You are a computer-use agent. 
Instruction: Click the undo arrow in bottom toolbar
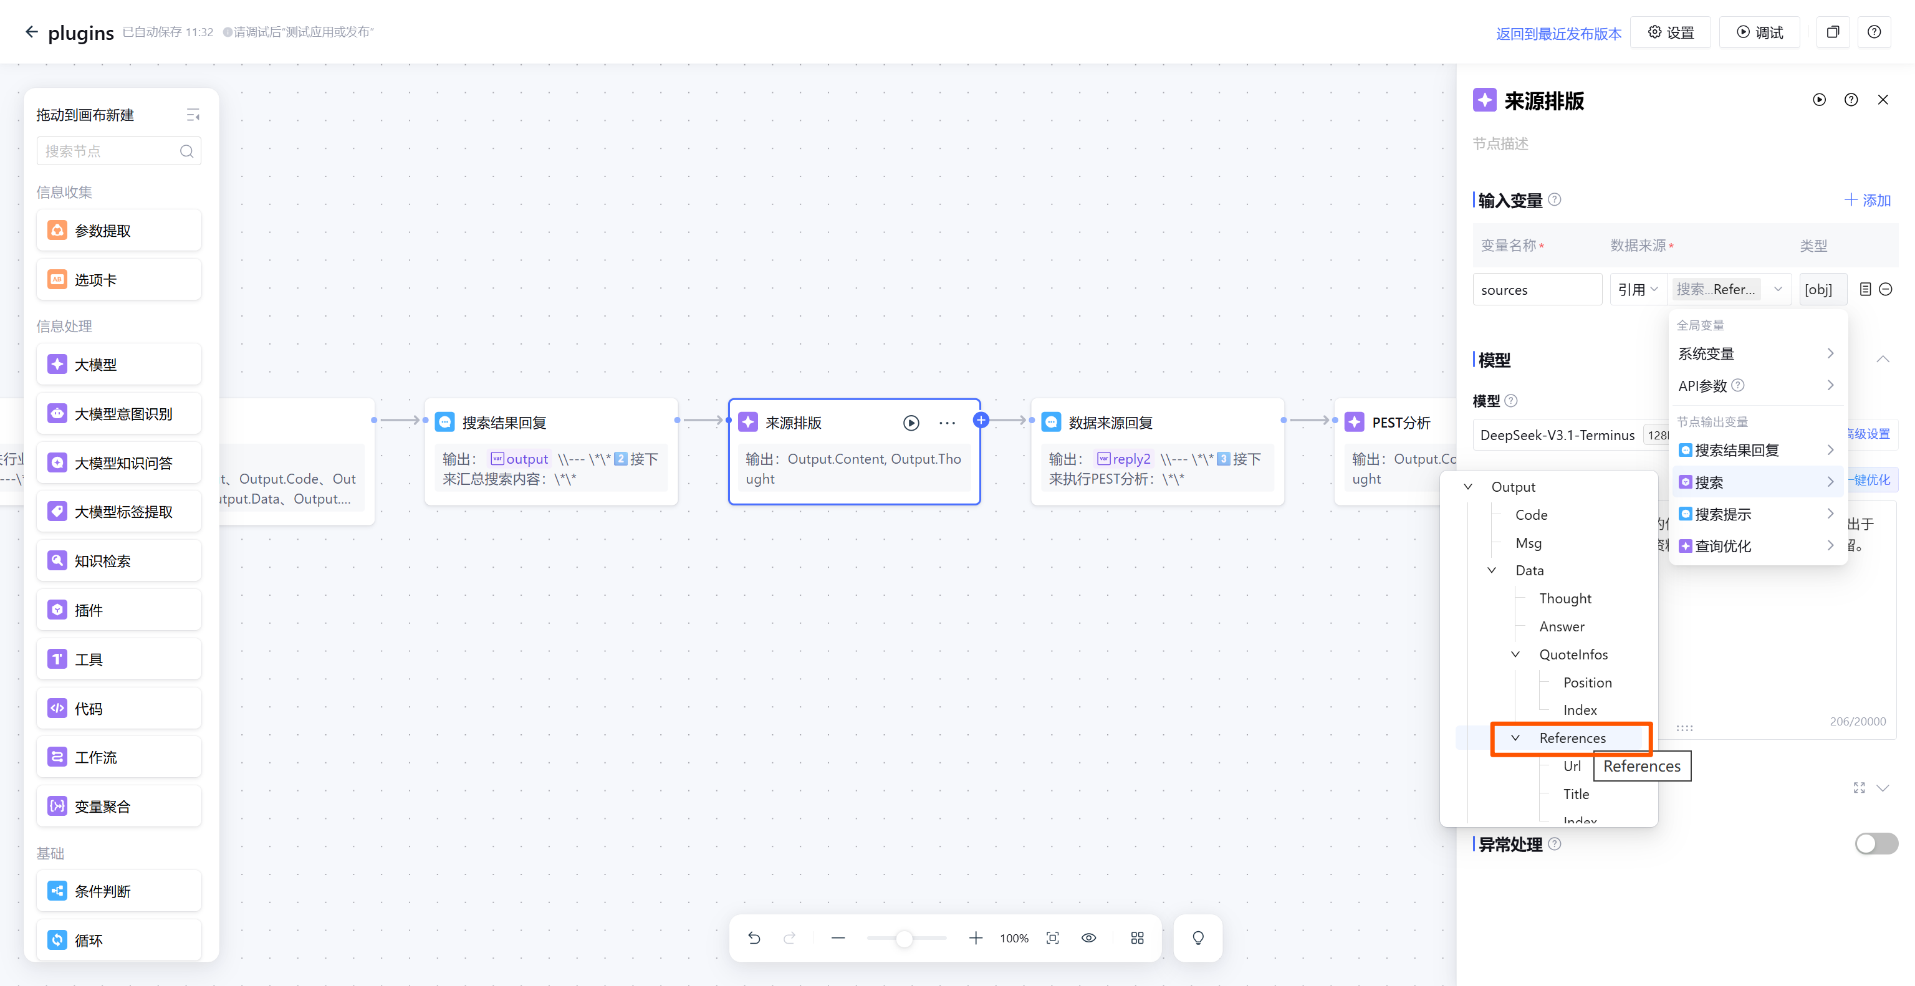click(x=754, y=939)
